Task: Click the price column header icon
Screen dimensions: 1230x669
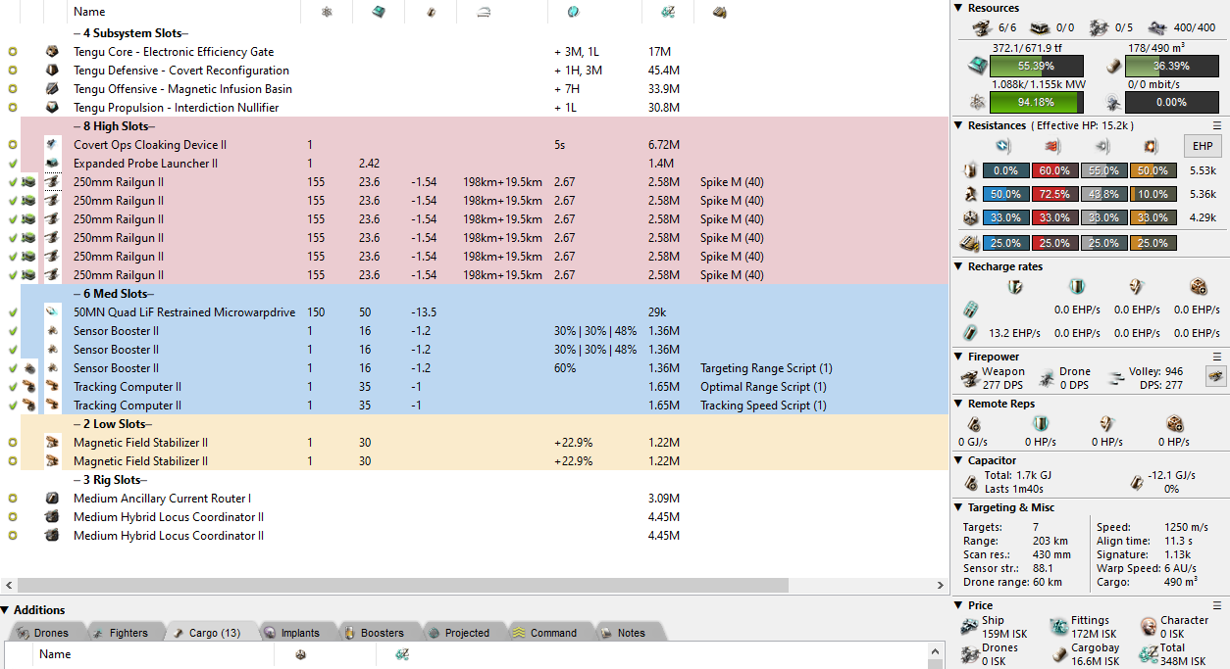Action: tap(667, 12)
